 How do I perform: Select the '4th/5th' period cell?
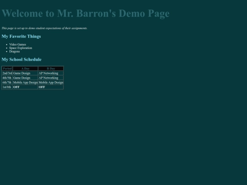pos(7,78)
